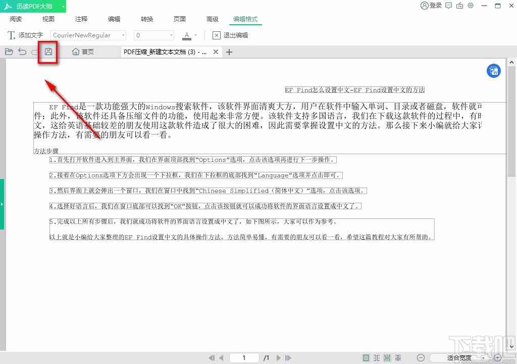This screenshot has width=517, height=364.
Task: Click the 方法步骤 heading text
Action: pos(46,151)
